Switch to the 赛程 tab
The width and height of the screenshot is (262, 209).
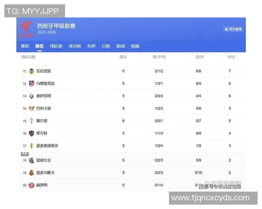(25, 46)
